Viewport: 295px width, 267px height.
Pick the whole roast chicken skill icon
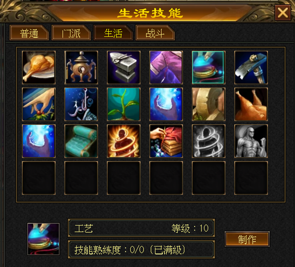251,104
